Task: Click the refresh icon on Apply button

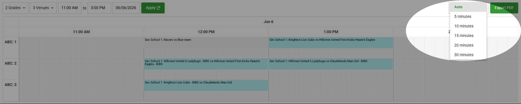Action: tap(158, 8)
